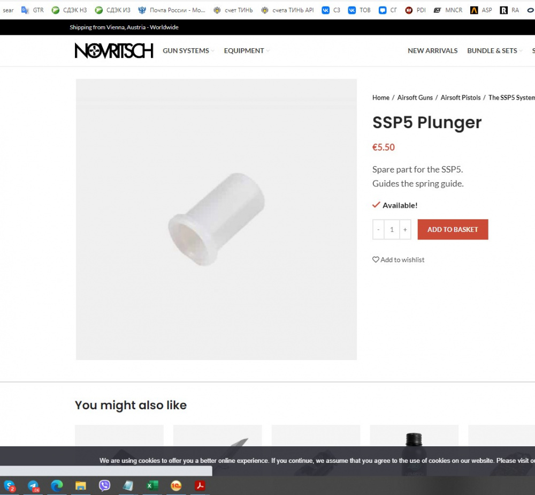Open Viber from the taskbar
The image size is (535, 495).
coord(104,485)
